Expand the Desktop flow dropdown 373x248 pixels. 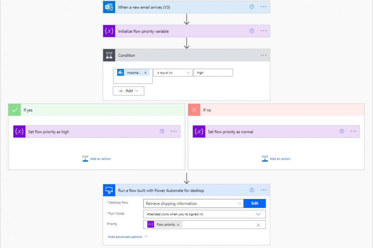click(x=240, y=203)
